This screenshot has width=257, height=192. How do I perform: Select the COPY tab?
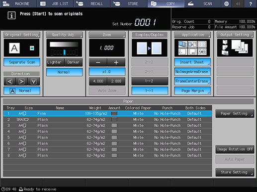166,3
